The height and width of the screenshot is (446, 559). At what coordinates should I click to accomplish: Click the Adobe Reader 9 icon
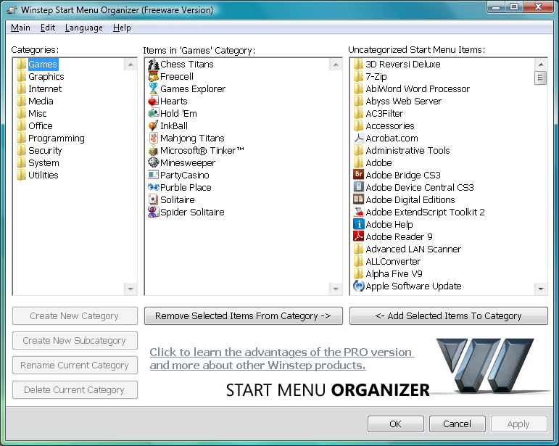click(x=358, y=236)
